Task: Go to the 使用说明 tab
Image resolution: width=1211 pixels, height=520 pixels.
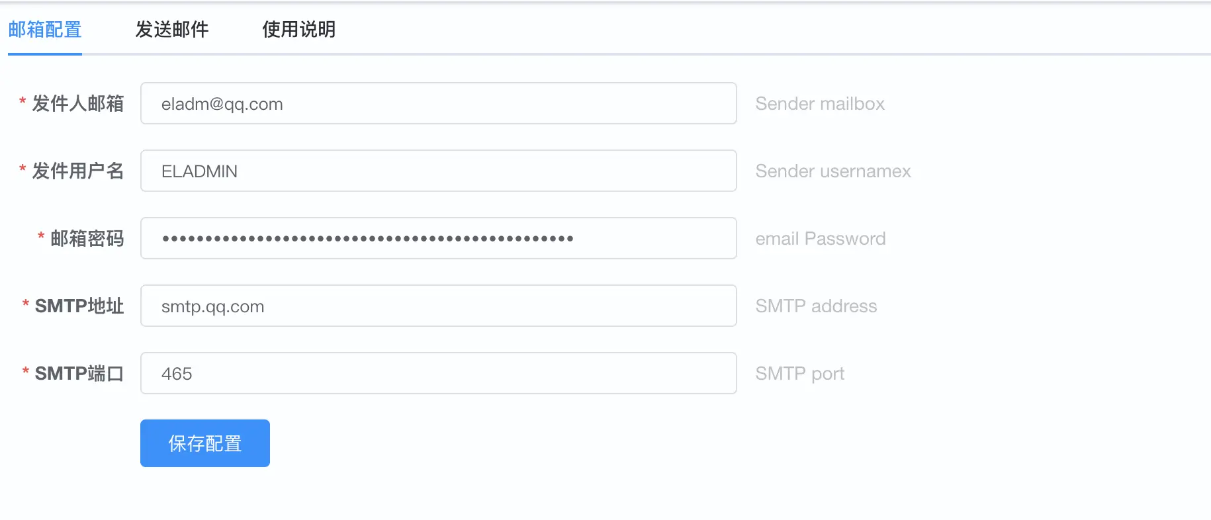Action: (298, 30)
